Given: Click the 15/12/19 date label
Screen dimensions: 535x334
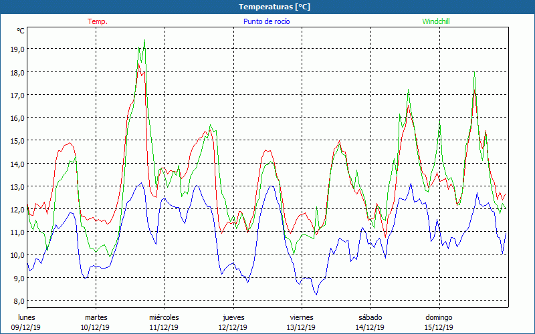Looking at the screenshot, I should (x=439, y=327).
